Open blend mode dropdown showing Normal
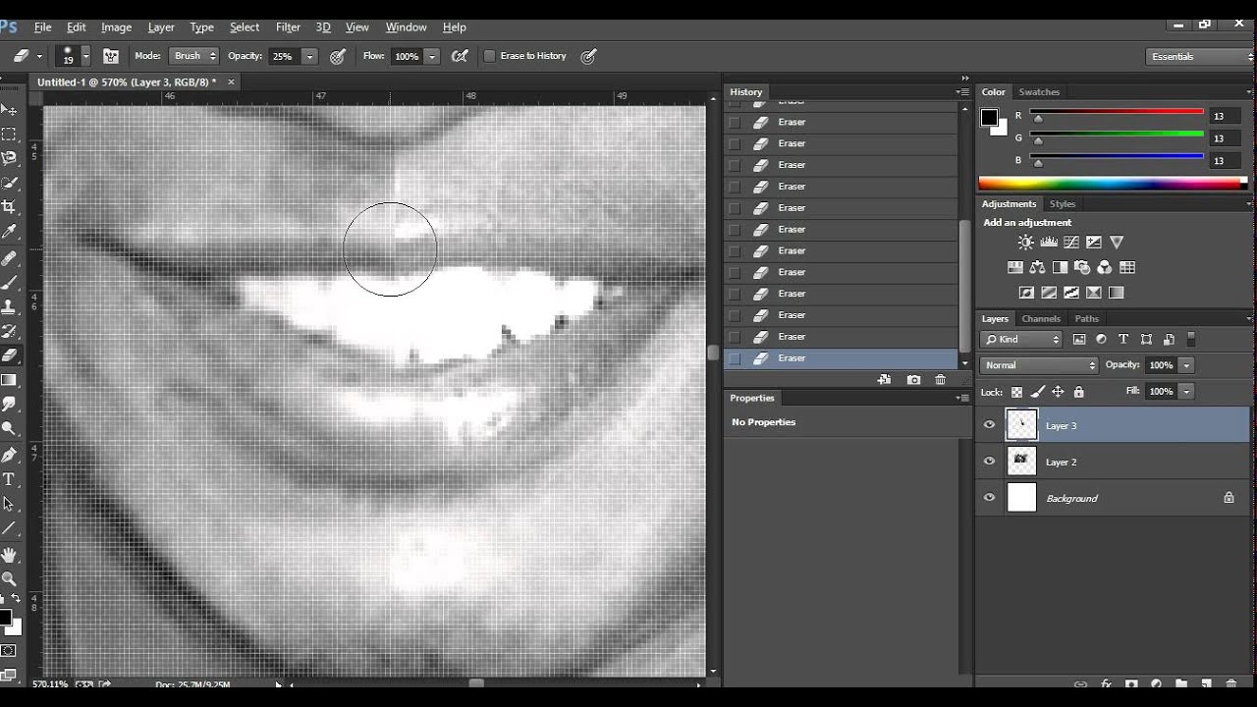Image resolution: width=1257 pixels, height=707 pixels. [x=1039, y=365]
